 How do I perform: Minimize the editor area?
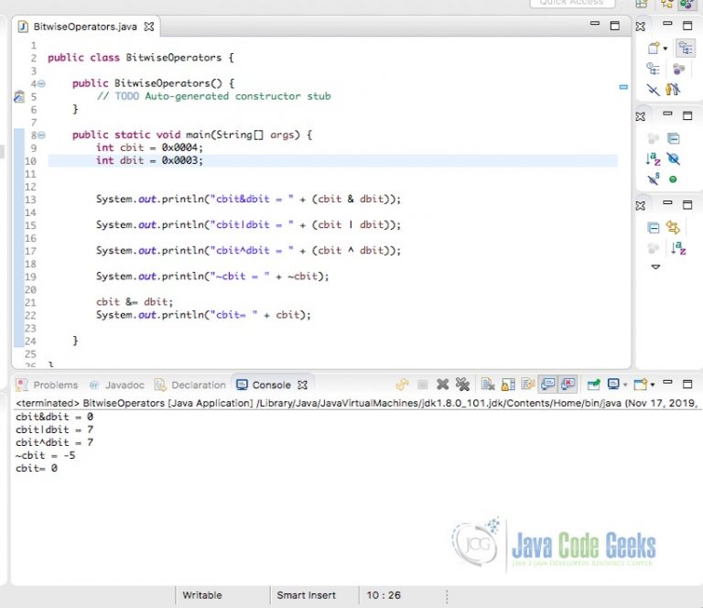point(594,23)
